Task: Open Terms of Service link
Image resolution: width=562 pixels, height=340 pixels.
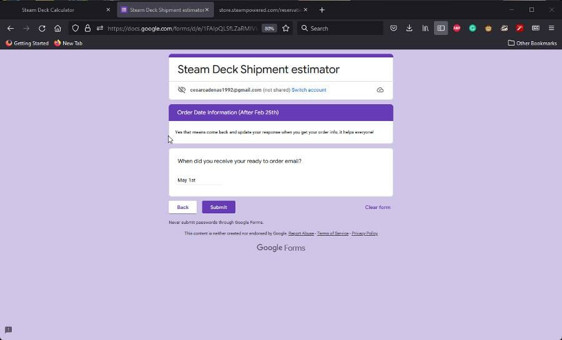Action: (x=333, y=233)
